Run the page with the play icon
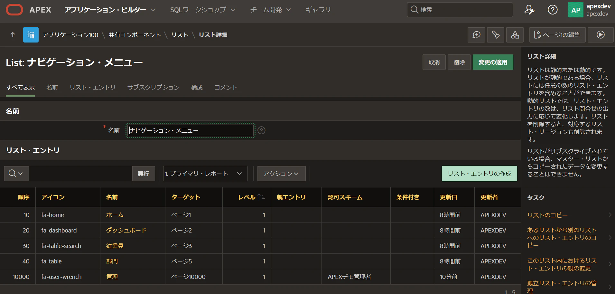Viewport: 615px width, 294px height. coord(601,35)
